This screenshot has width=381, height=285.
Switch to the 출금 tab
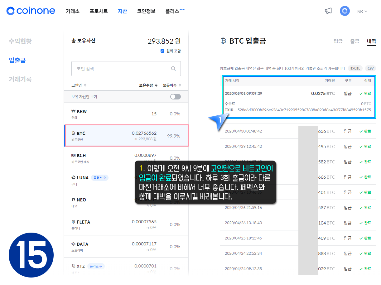pyautogui.click(x=354, y=41)
